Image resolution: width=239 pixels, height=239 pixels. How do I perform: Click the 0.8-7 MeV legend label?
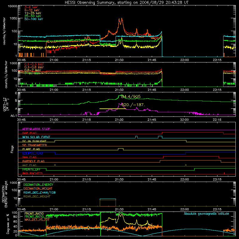(x=33, y=70)
